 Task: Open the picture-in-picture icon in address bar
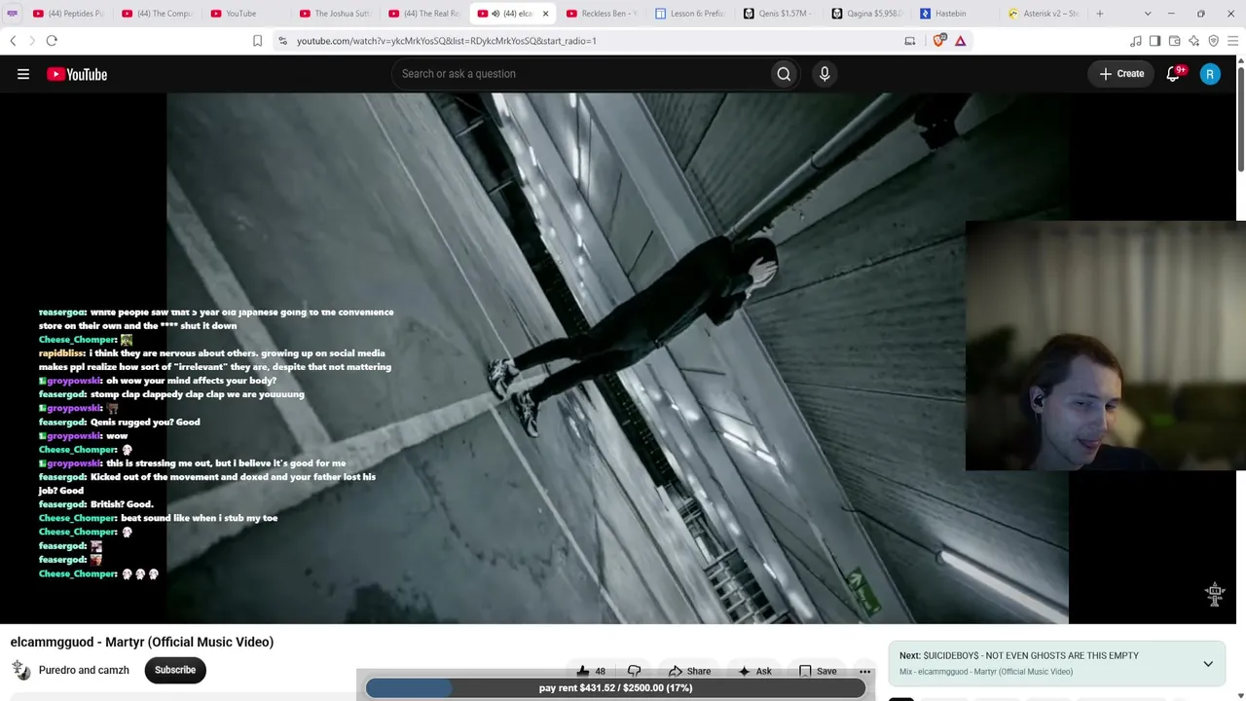point(910,41)
